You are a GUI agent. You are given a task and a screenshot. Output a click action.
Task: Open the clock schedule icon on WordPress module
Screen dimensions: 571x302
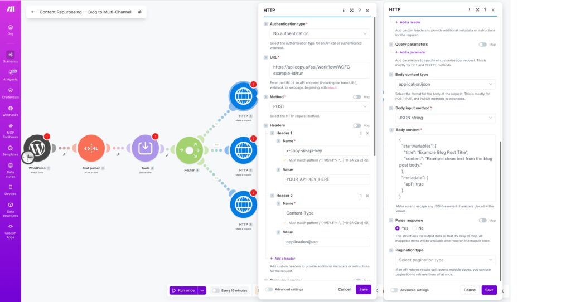pos(28,157)
